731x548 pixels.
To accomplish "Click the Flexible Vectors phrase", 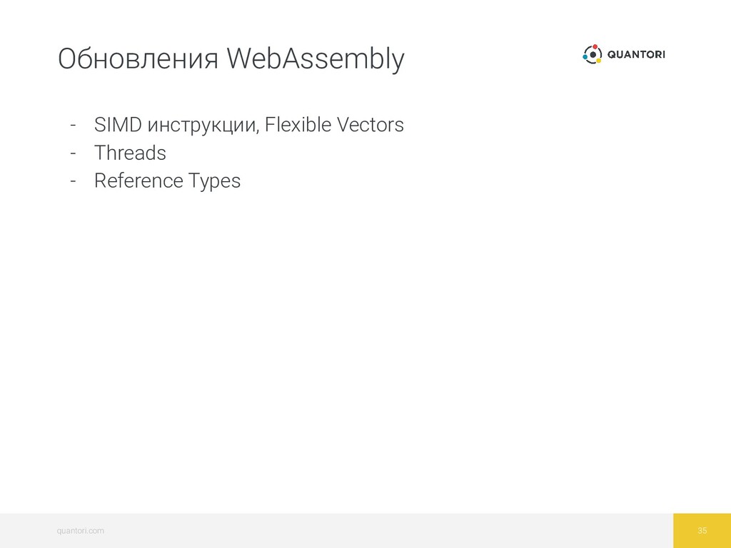I will tap(334, 124).
